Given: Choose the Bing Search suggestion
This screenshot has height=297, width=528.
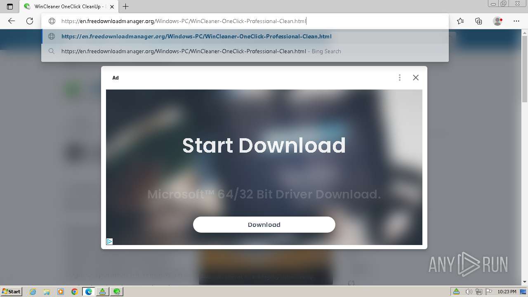Looking at the screenshot, I should pos(245,51).
